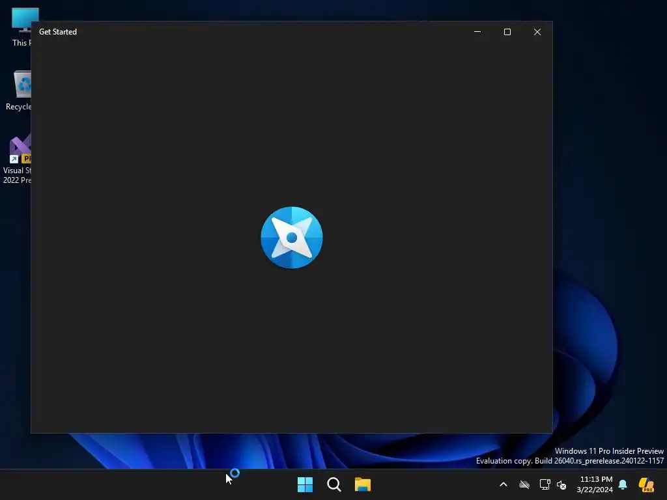Select Visual Studio 2022 Preview shortcut

[17, 159]
